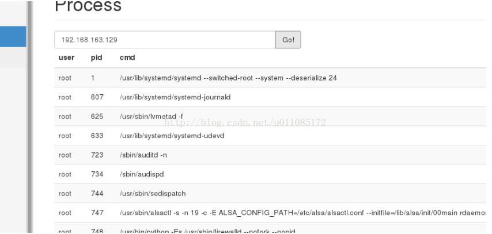This screenshot has width=492, height=234.
Task: Click the 192.168.163.129 address input field
Action: [165, 40]
